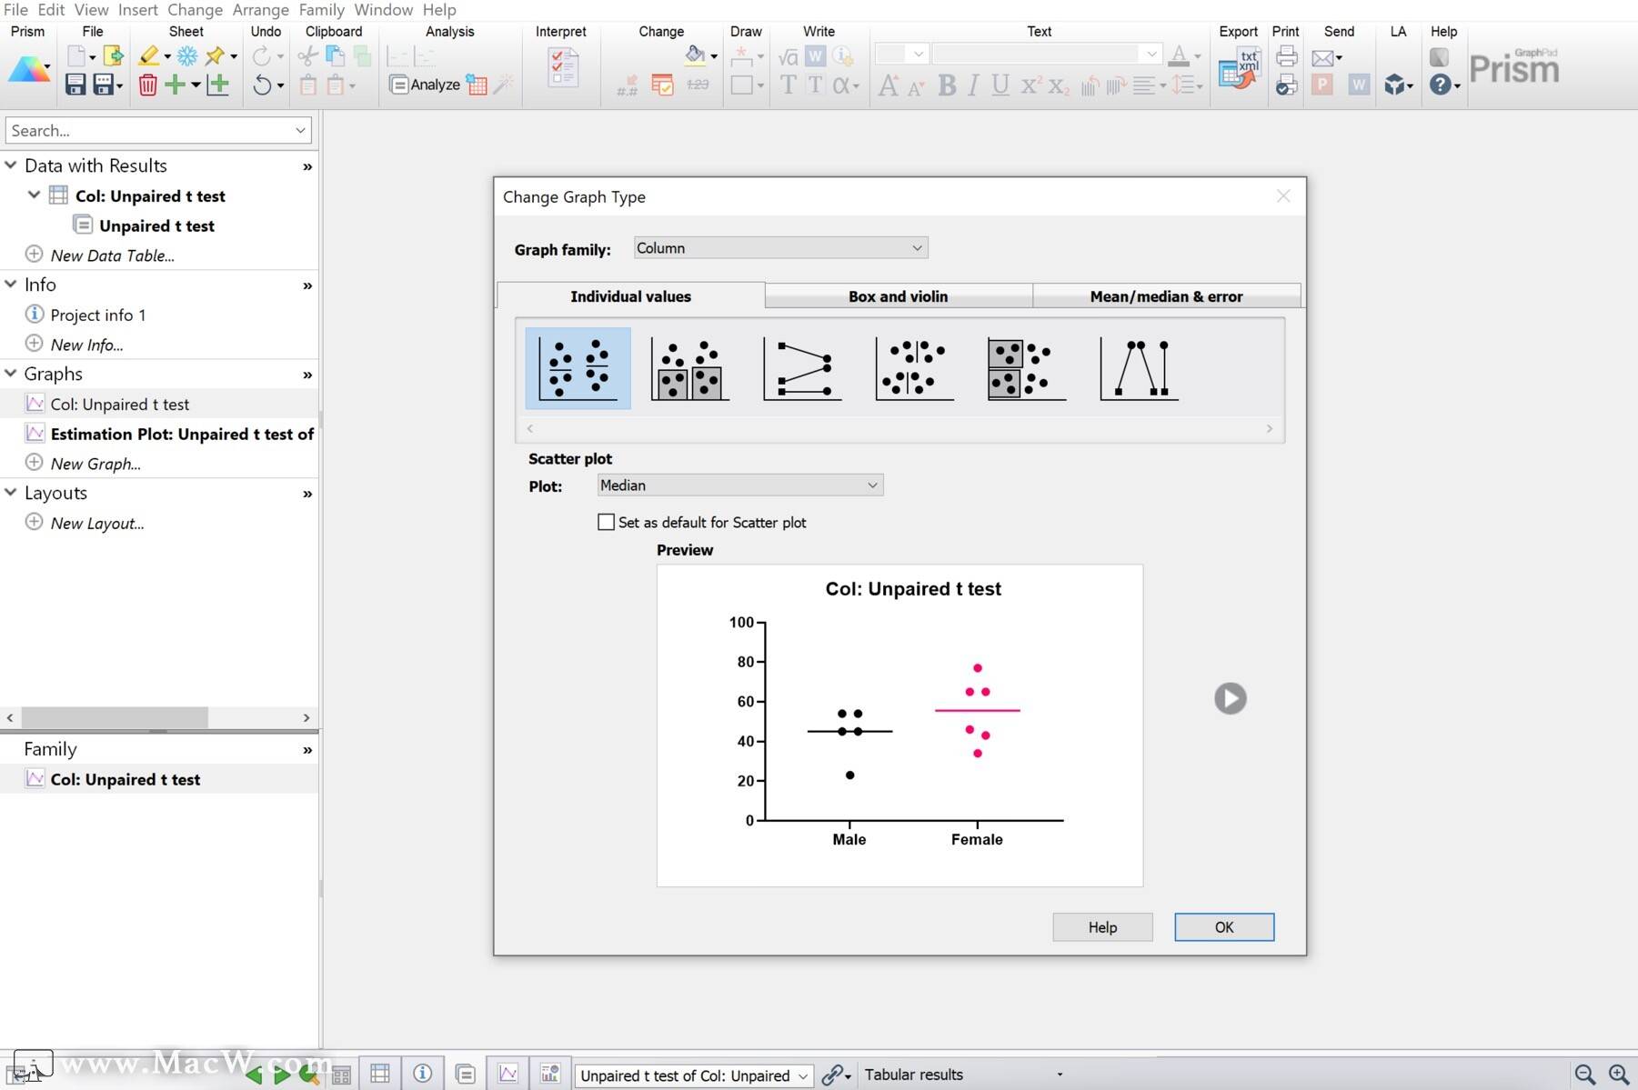Click the Highlight sheet marker icon

[x=149, y=56]
